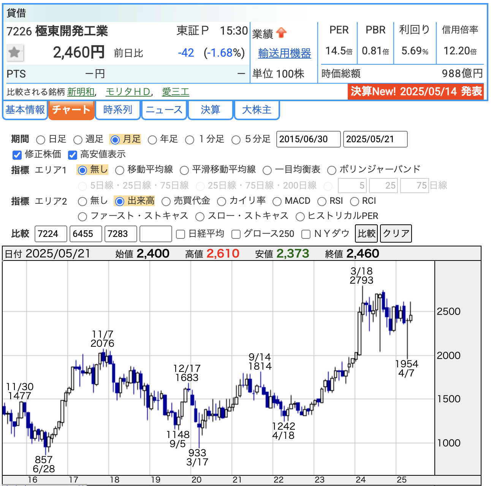Click the end date field 2025/05/21

click(375, 139)
